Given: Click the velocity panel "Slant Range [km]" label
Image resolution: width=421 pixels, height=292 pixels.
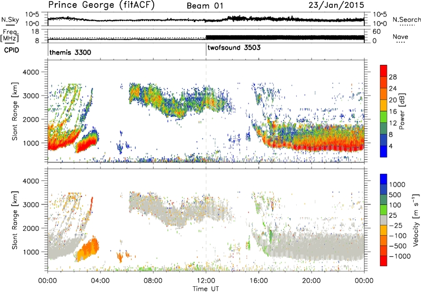Looking at the screenshot, I should coord(15,220).
